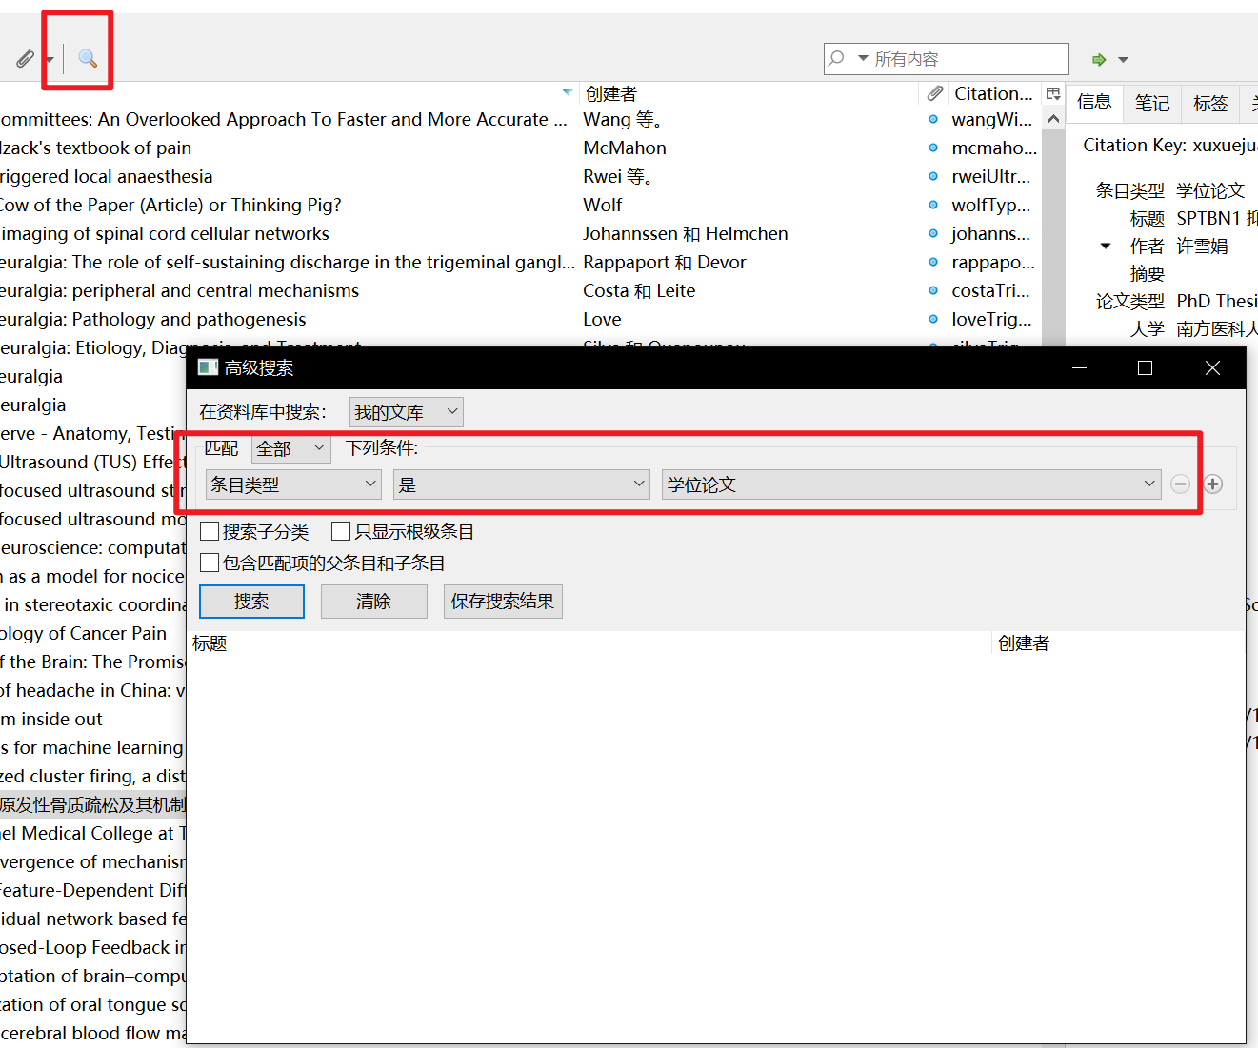Open dropdown beside the green locate arrow

click(1123, 59)
